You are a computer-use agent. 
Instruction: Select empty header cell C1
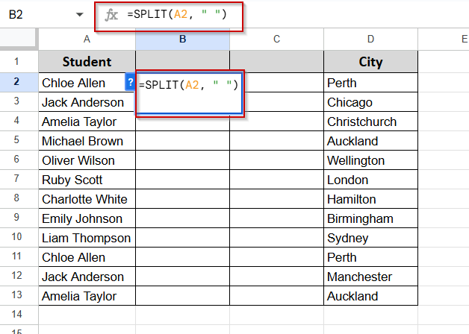(x=276, y=62)
